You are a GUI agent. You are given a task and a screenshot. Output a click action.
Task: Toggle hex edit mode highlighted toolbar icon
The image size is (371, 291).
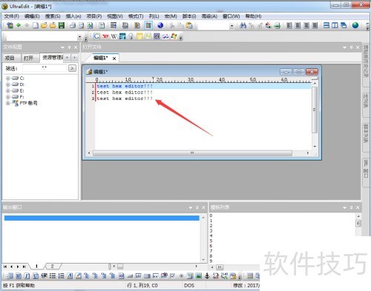tap(148, 25)
